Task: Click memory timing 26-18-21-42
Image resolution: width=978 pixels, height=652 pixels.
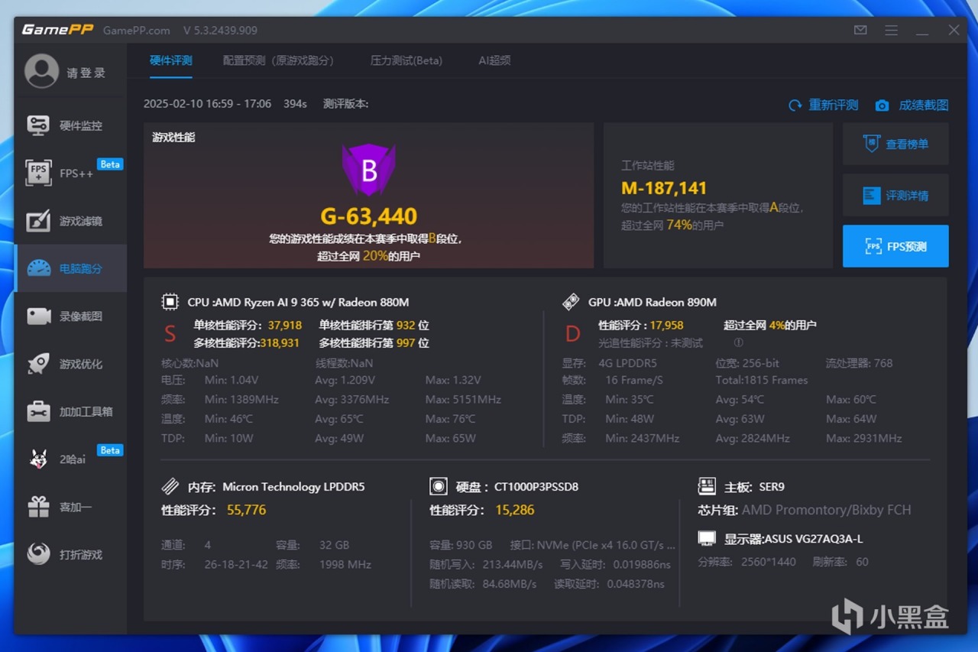Action: pyautogui.click(x=236, y=565)
